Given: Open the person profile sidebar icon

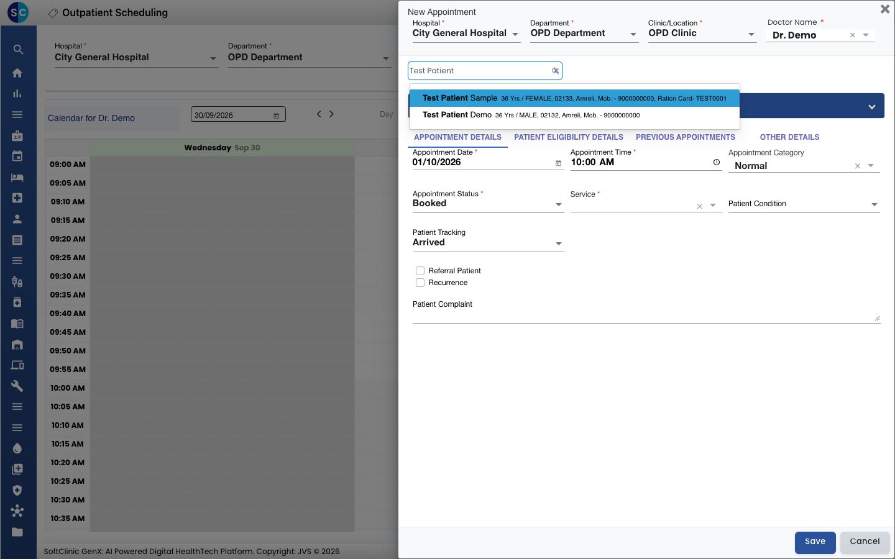Looking at the screenshot, I should [x=17, y=219].
